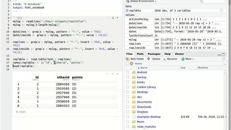
Task: Click the Rename file icon
Action: [165, 59]
